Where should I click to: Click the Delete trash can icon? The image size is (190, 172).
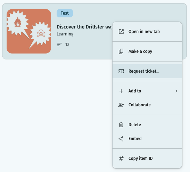point(121,125)
